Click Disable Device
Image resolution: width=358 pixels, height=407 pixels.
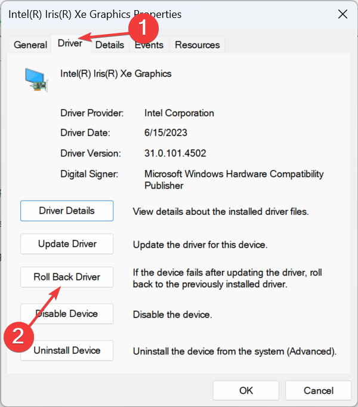coord(67,314)
